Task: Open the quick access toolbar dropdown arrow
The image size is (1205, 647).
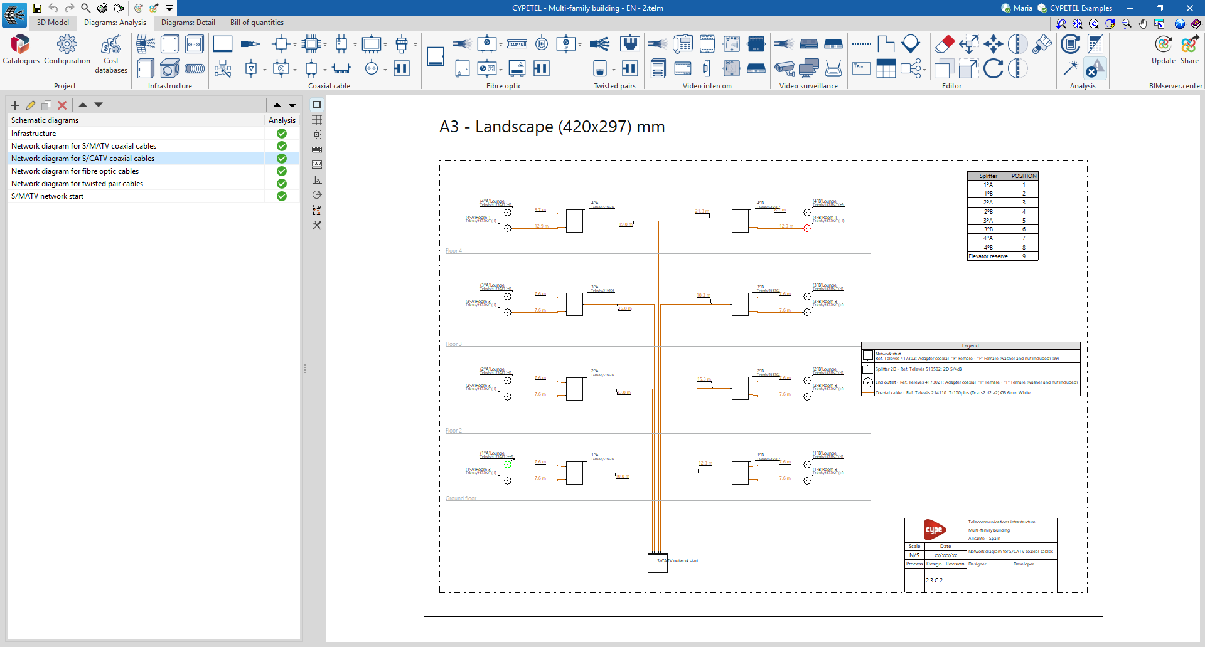Action: 169,8
